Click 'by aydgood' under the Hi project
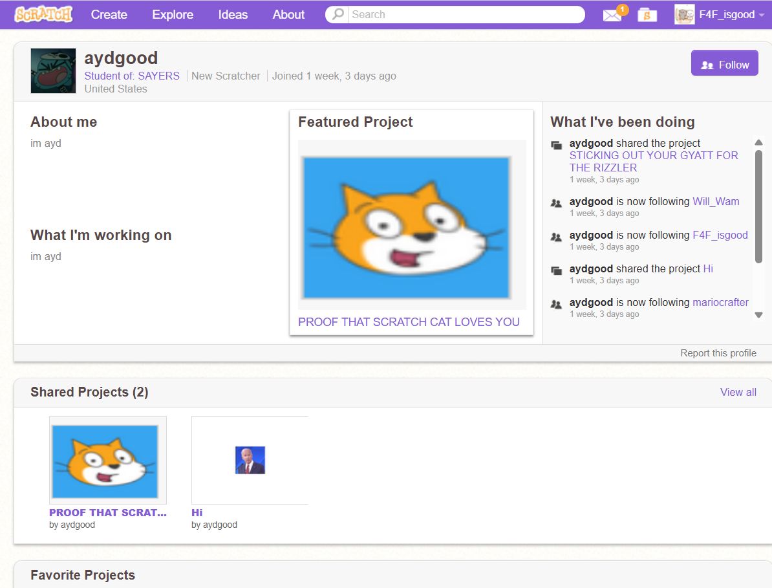The width and height of the screenshot is (772, 588). point(214,525)
